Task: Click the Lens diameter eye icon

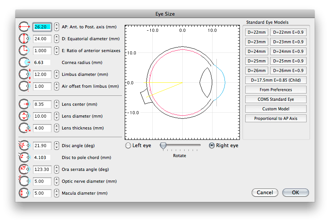Action: point(25,116)
